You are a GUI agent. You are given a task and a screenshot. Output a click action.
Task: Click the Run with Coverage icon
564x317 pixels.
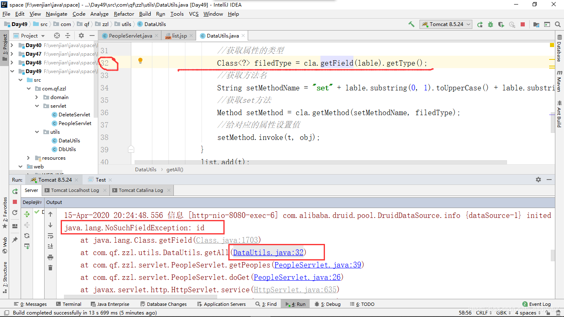(x=501, y=24)
